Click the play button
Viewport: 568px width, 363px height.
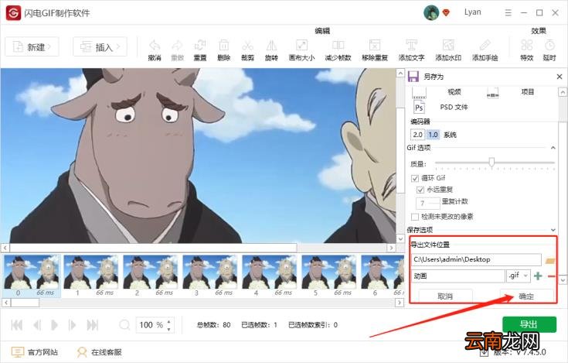(54, 325)
